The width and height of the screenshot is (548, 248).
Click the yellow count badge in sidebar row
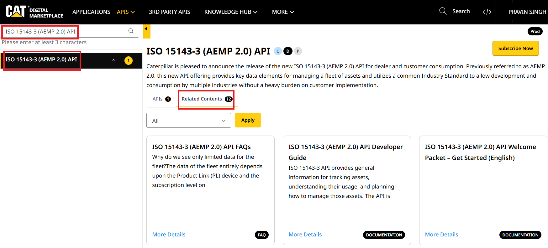(x=129, y=61)
